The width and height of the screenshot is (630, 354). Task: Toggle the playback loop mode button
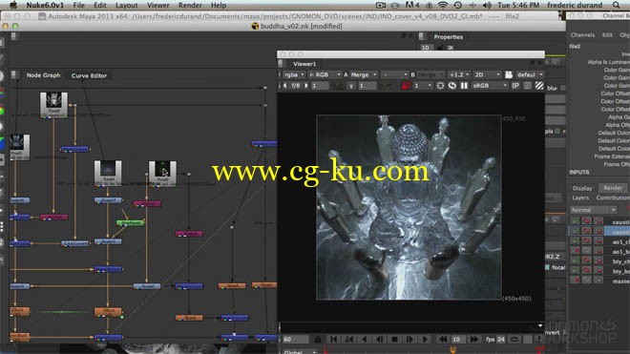[514, 340]
